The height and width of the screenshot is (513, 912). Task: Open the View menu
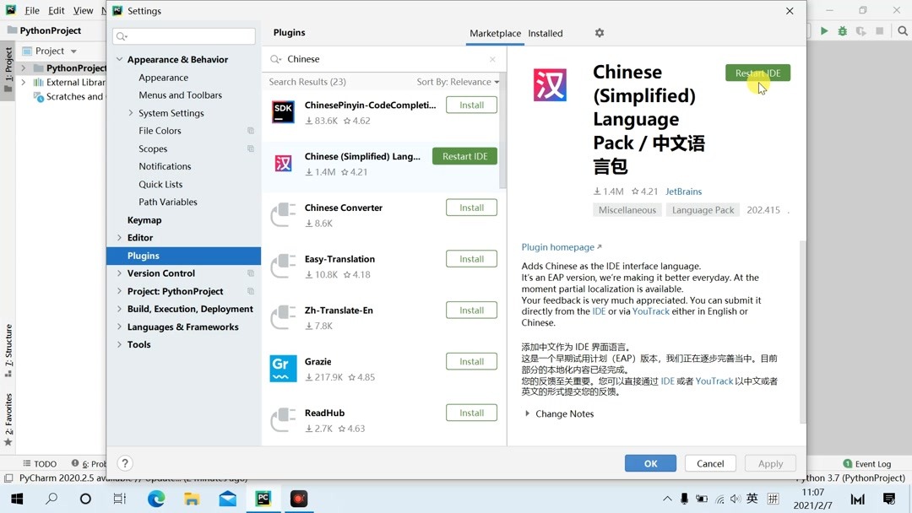[x=83, y=10]
